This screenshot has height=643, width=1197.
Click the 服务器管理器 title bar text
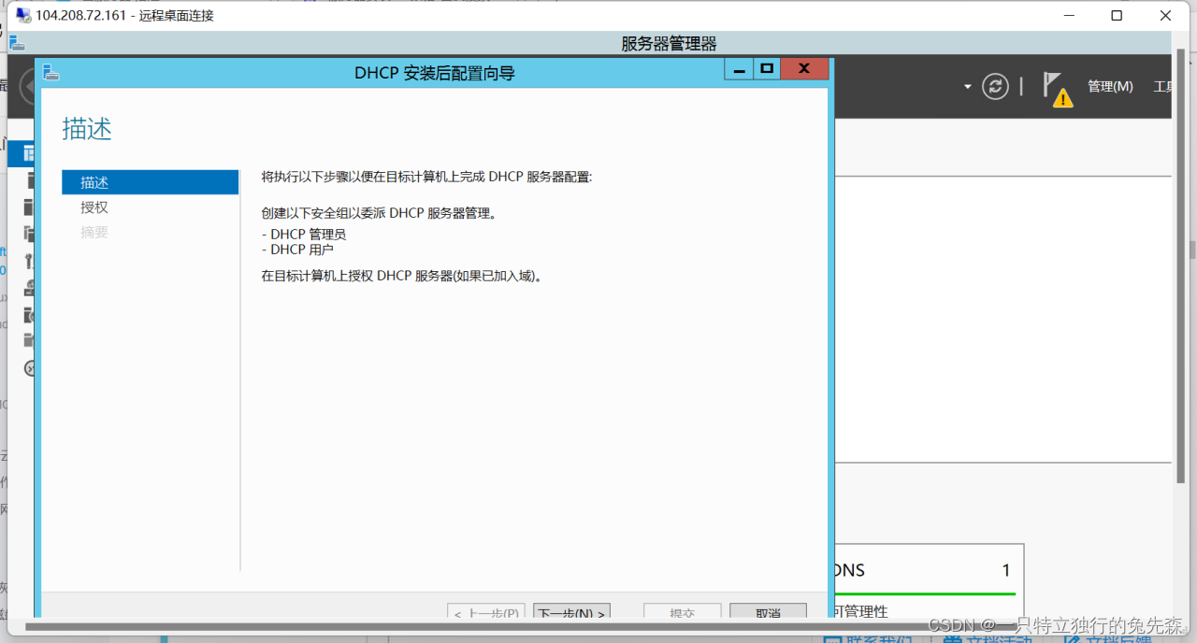669,43
